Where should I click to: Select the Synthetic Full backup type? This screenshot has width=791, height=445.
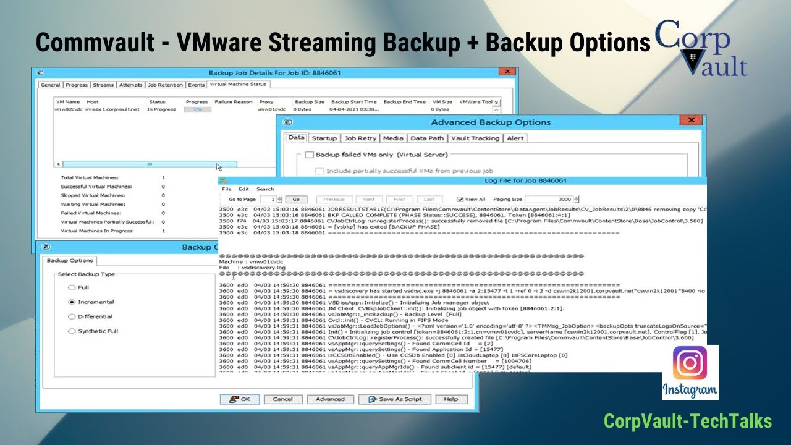[x=72, y=331]
